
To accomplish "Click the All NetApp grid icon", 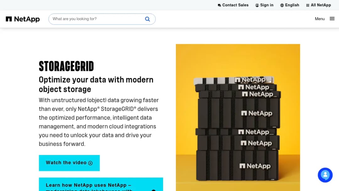I will [308, 5].
